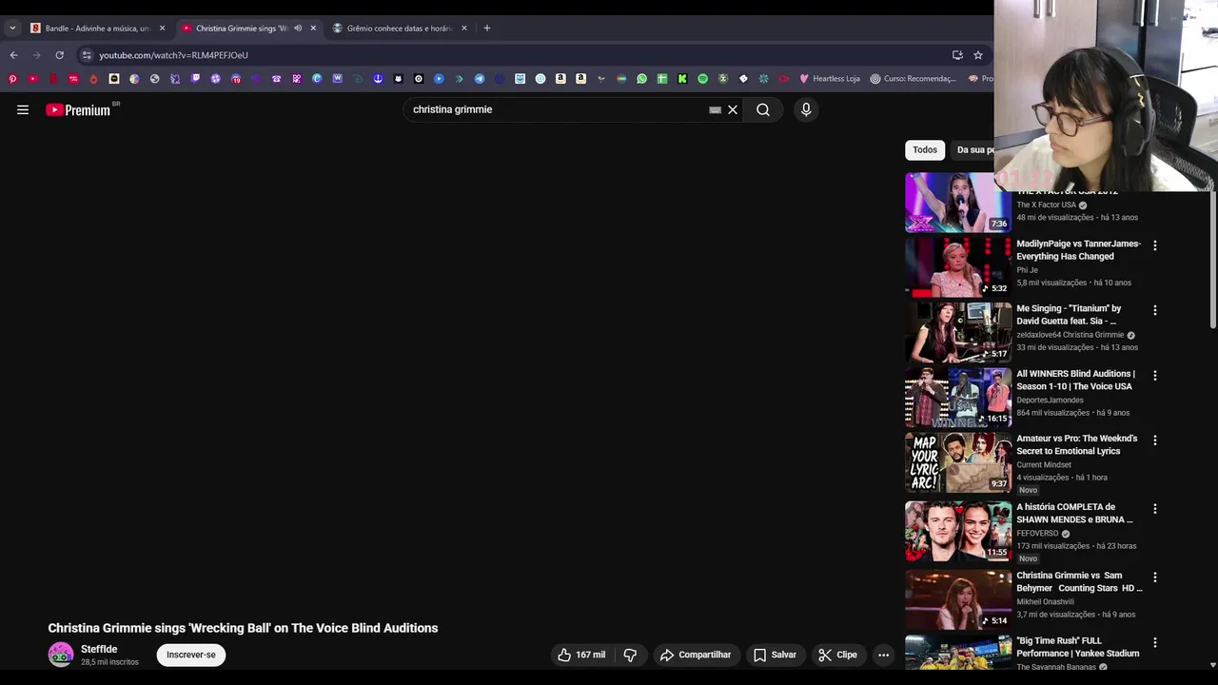This screenshot has width=1218, height=685.
Task: Open the Steffide channel name link
Action: [99, 649]
